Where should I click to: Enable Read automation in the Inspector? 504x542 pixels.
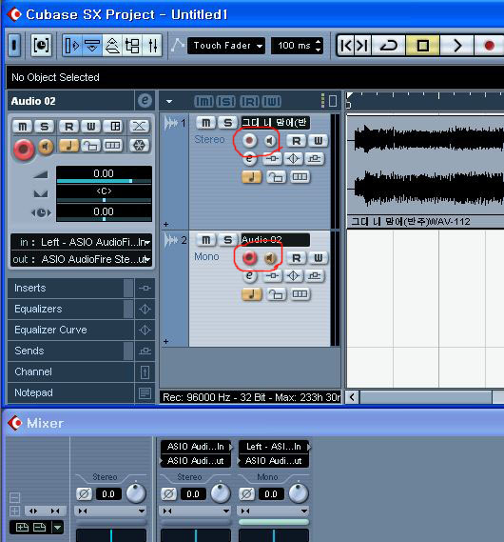69,127
